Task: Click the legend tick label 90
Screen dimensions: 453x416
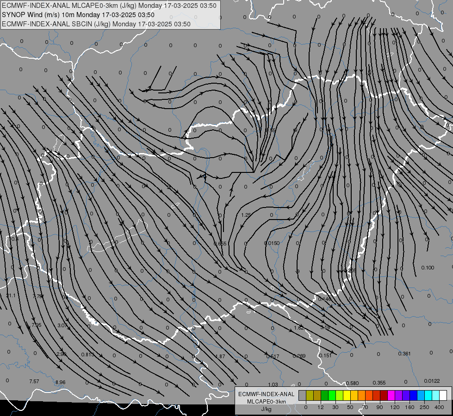Action: (379, 407)
